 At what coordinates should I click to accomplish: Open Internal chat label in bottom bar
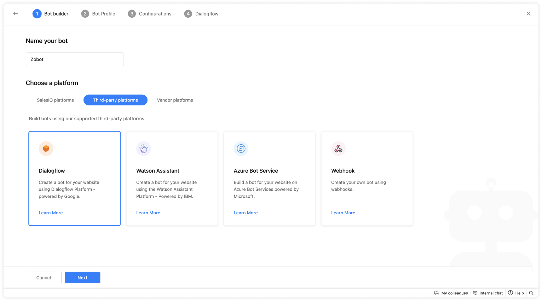click(491, 293)
